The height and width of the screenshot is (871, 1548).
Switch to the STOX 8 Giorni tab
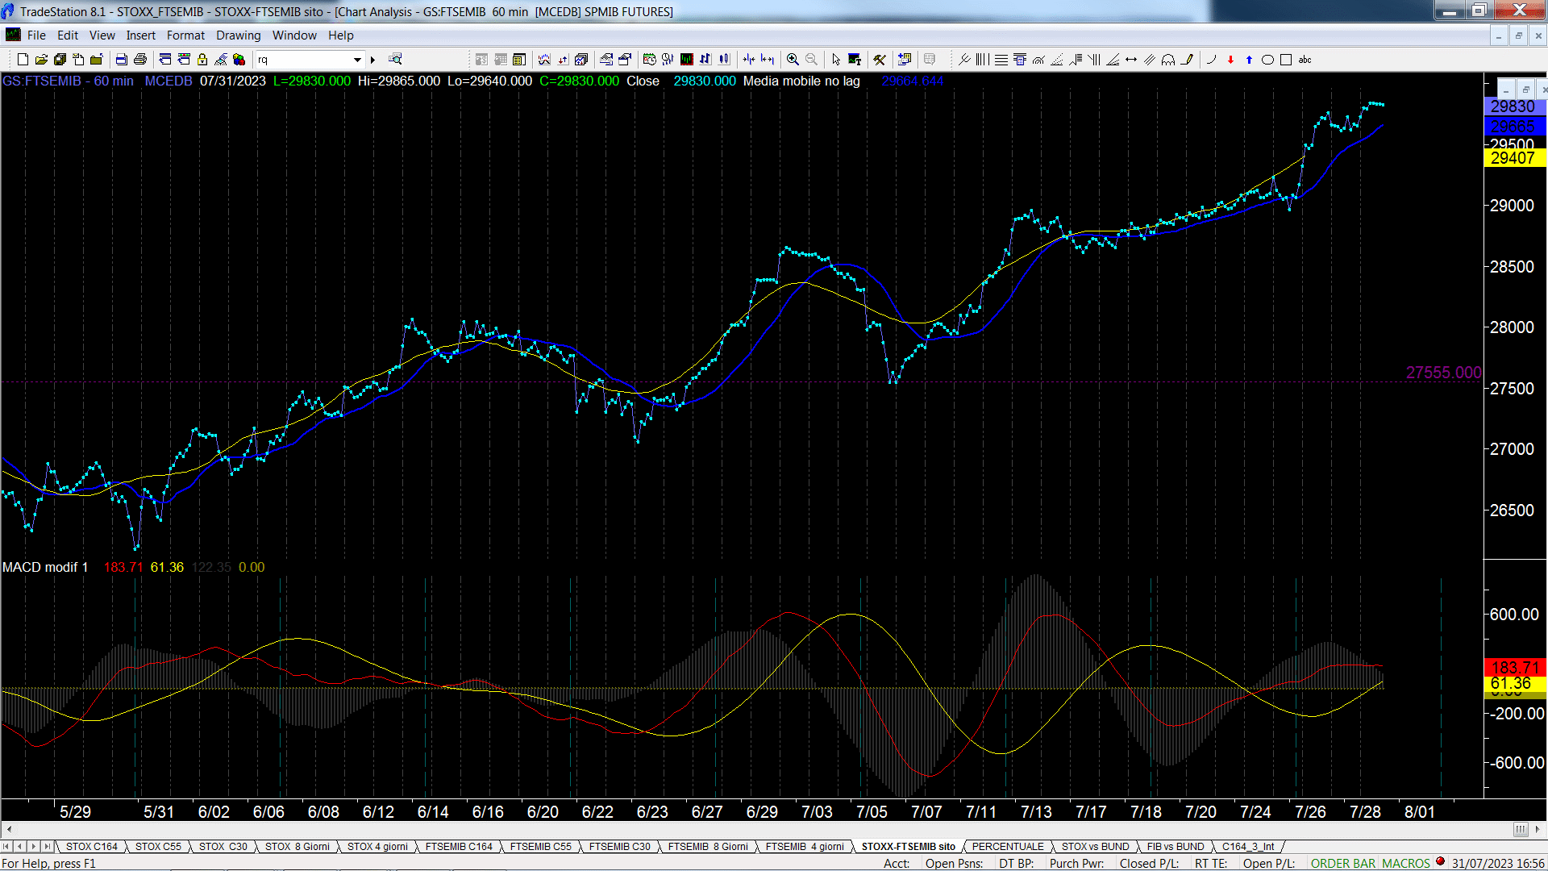298,846
